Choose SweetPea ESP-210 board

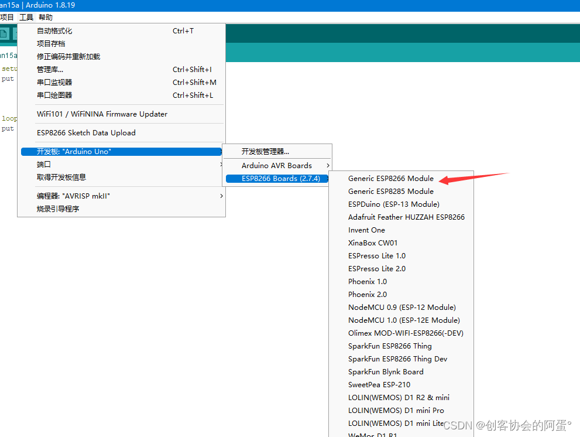(401, 385)
